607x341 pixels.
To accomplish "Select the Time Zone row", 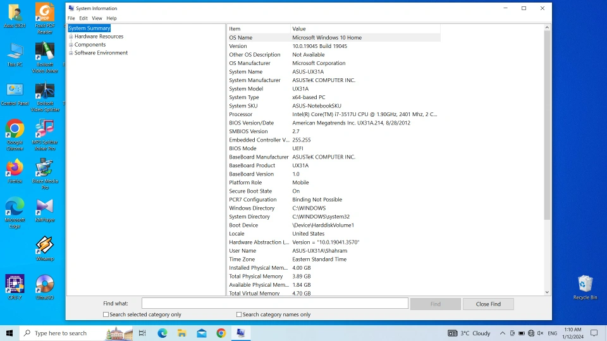I will (x=334, y=260).
